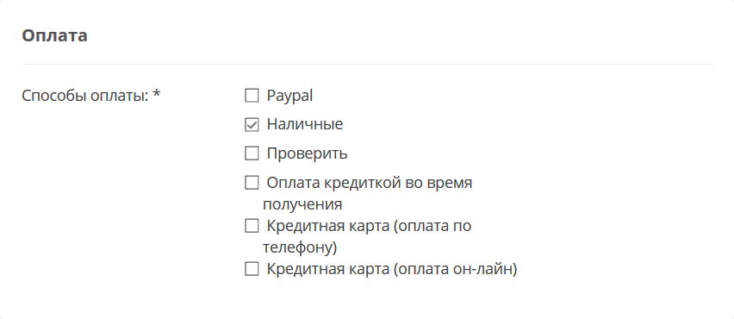Click the Способы оплаты field label
Image resolution: width=734 pixels, height=319 pixels.
point(85,96)
